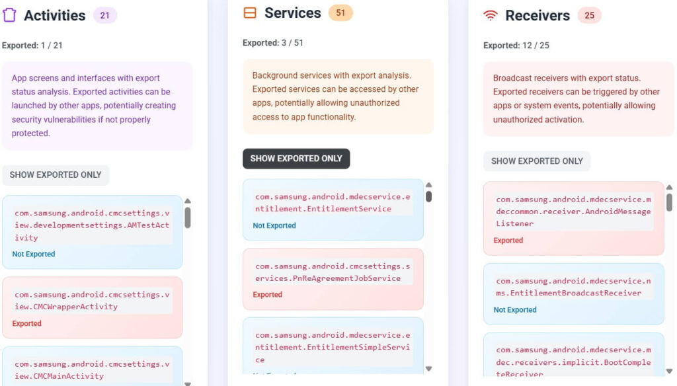Click the BootCompleteReceiver entry in Receivers

tap(573, 360)
